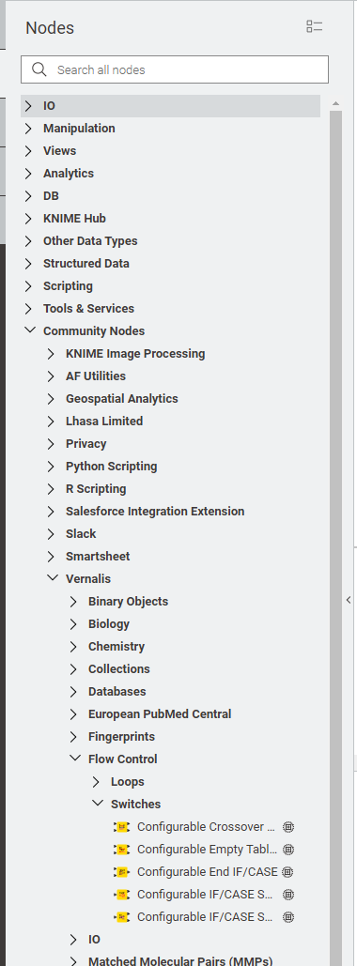This screenshot has width=357, height=966.
Task: Open the AF Utilities folder
Action: (96, 376)
